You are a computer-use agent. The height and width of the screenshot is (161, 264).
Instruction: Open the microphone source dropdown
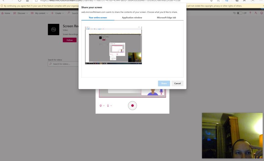point(109,105)
